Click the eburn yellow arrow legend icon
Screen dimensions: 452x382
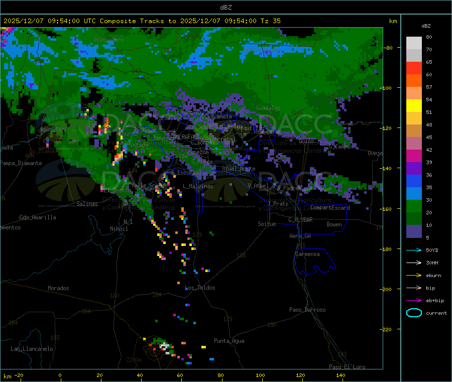coord(414,275)
